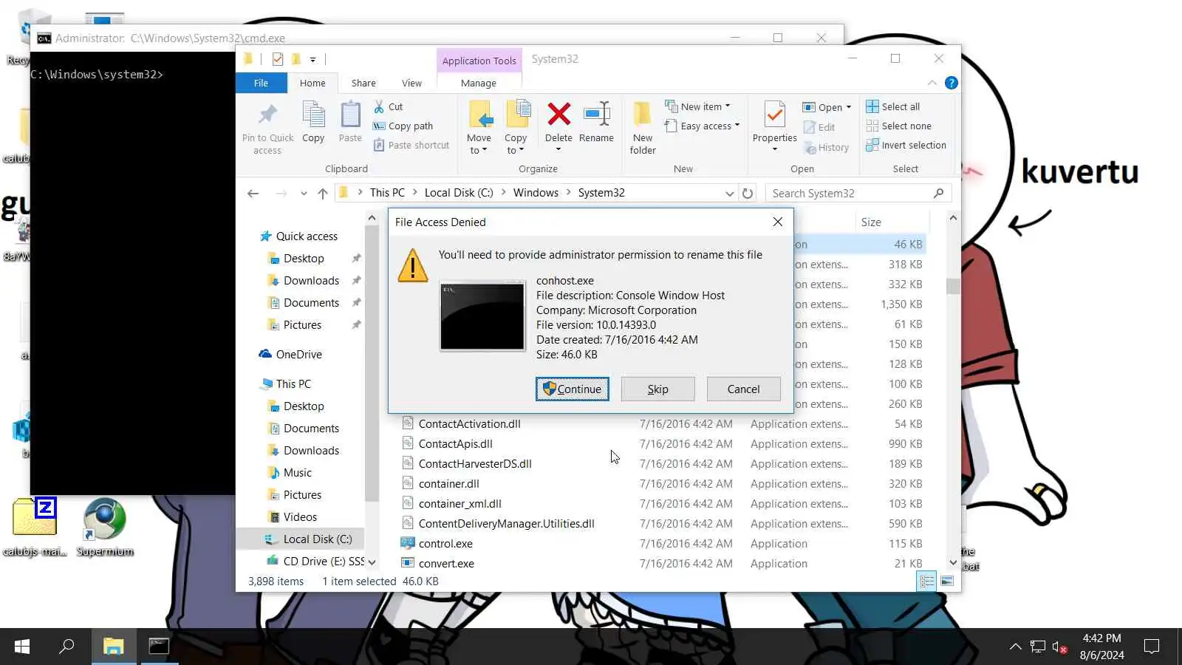Expand the New item dropdown

(x=697, y=106)
